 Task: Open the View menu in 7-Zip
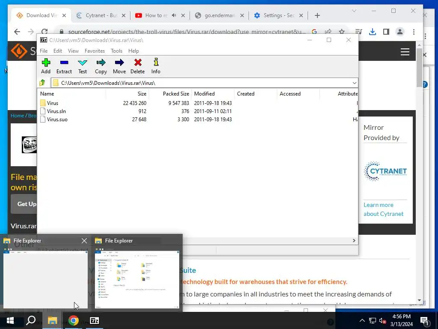coord(73,51)
